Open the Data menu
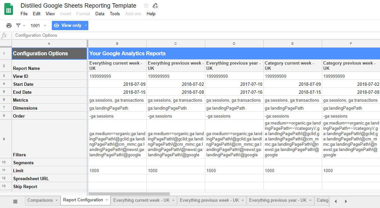Viewport: 380px width, 208px height. [x=100, y=14]
